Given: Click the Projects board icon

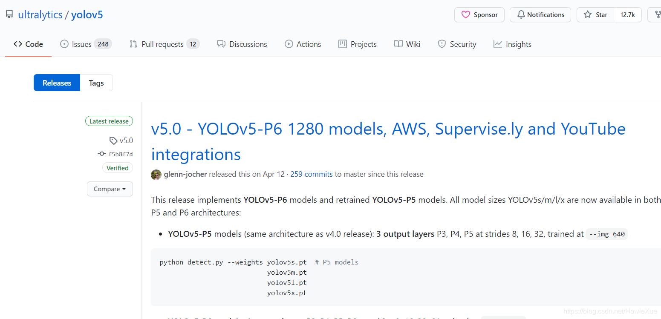Looking at the screenshot, I should [x=342, y=44].
